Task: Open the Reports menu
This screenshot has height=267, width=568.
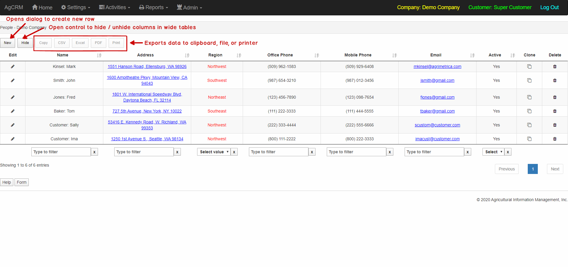Action: [154, 7]
